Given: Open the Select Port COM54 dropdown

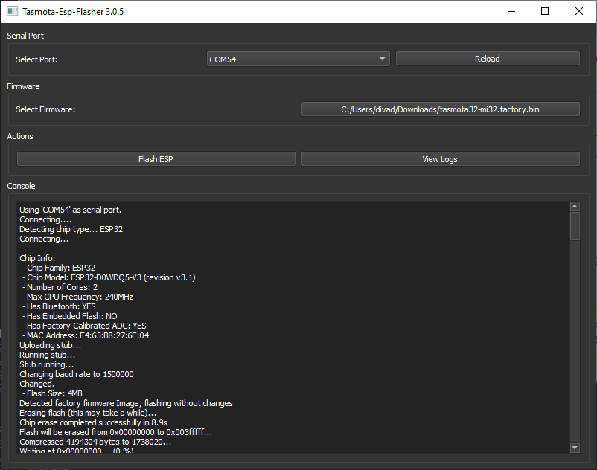Looking at the screenshot, I should [x=298, y=59].
